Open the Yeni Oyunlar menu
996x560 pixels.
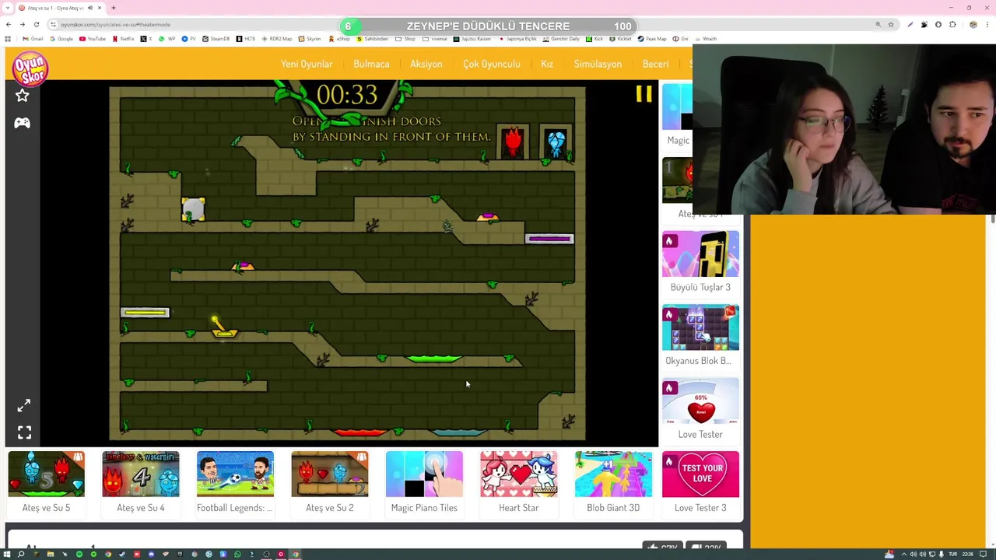307,64
